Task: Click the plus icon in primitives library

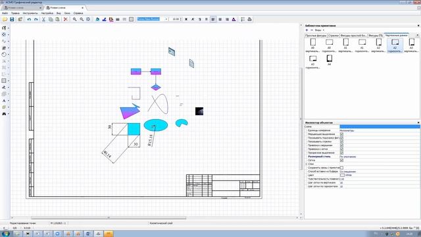Action: click(x=307, y=30)
